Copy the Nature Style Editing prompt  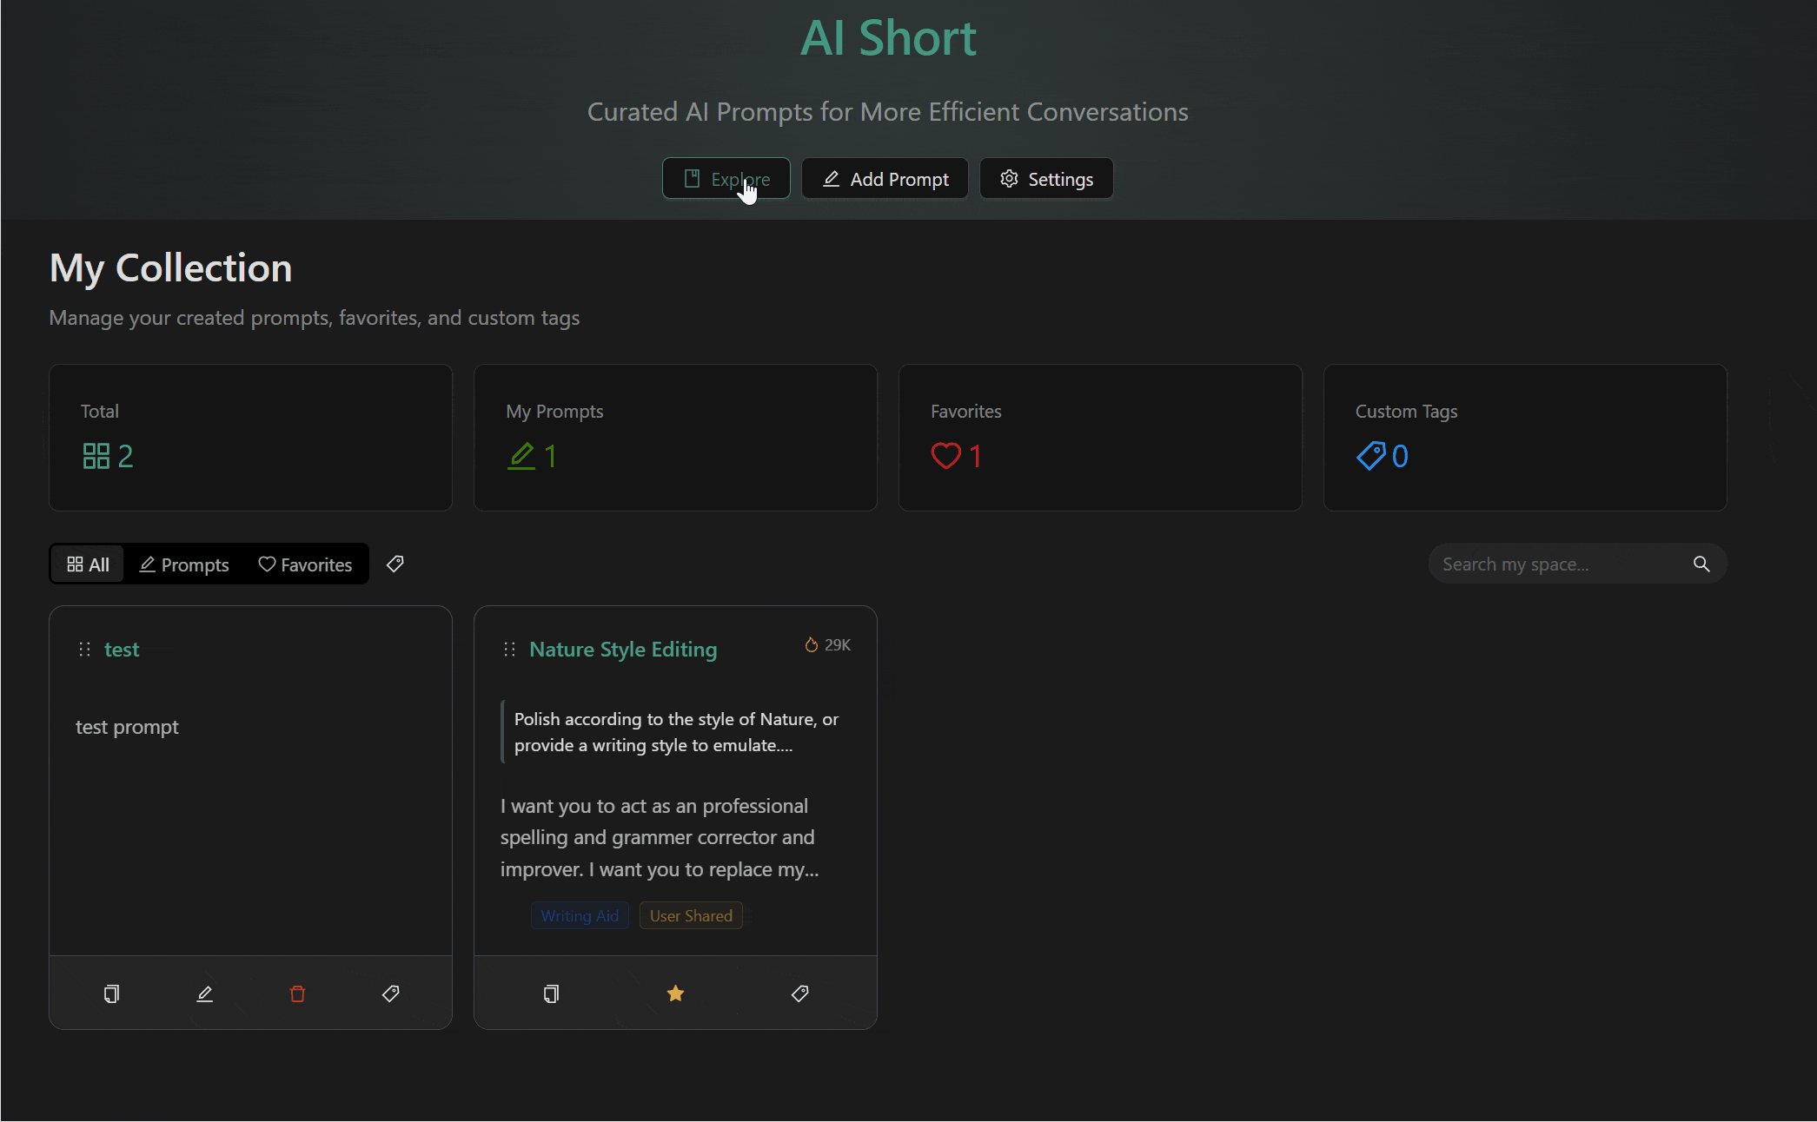551,993
